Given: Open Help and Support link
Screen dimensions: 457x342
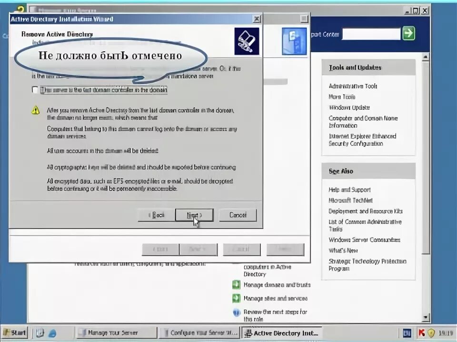Looking at the screenshot, I should [x=349, y=190].
